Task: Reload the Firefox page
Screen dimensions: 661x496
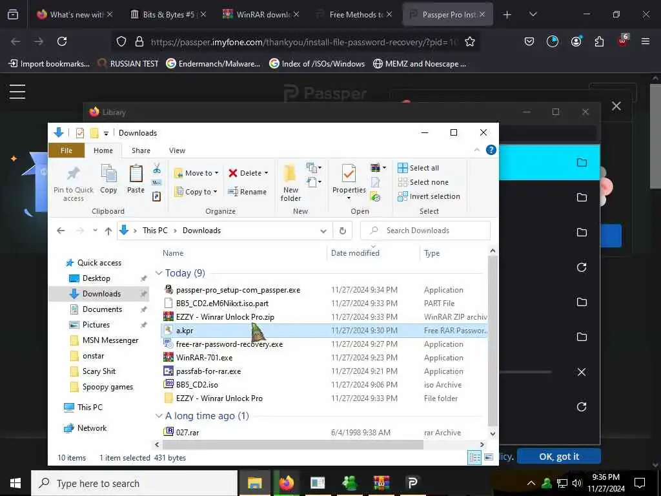Action: tap(62, 41)
